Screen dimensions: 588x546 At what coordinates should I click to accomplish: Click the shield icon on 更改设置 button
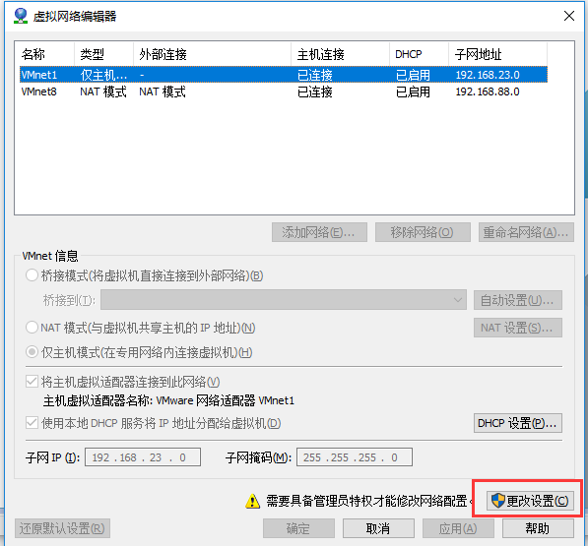click(x=498, y=501)
